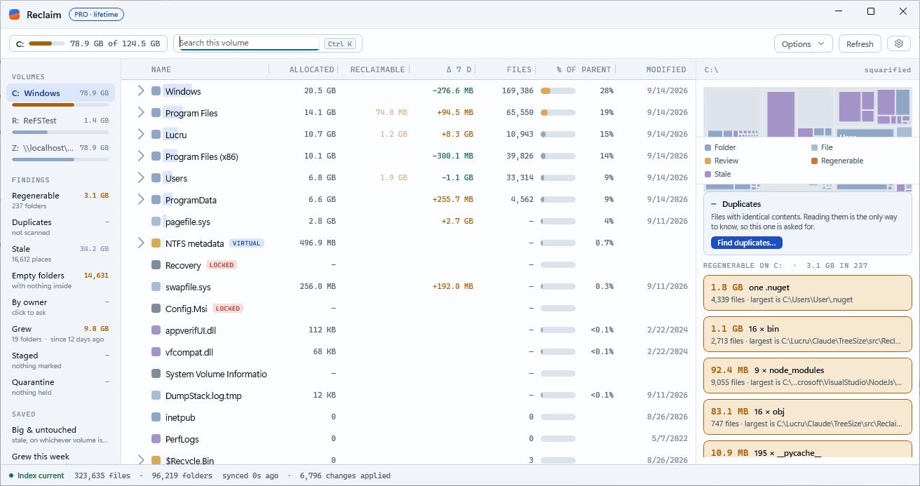Viewport: 920px width, 486px height.
Task: Click the Lucru folder icon
Action: (x=156, y=135)
